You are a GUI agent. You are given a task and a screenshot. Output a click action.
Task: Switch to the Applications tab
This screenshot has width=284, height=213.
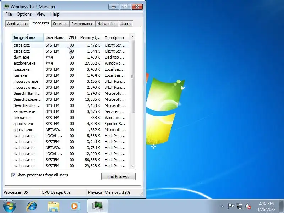pos(17,24)
